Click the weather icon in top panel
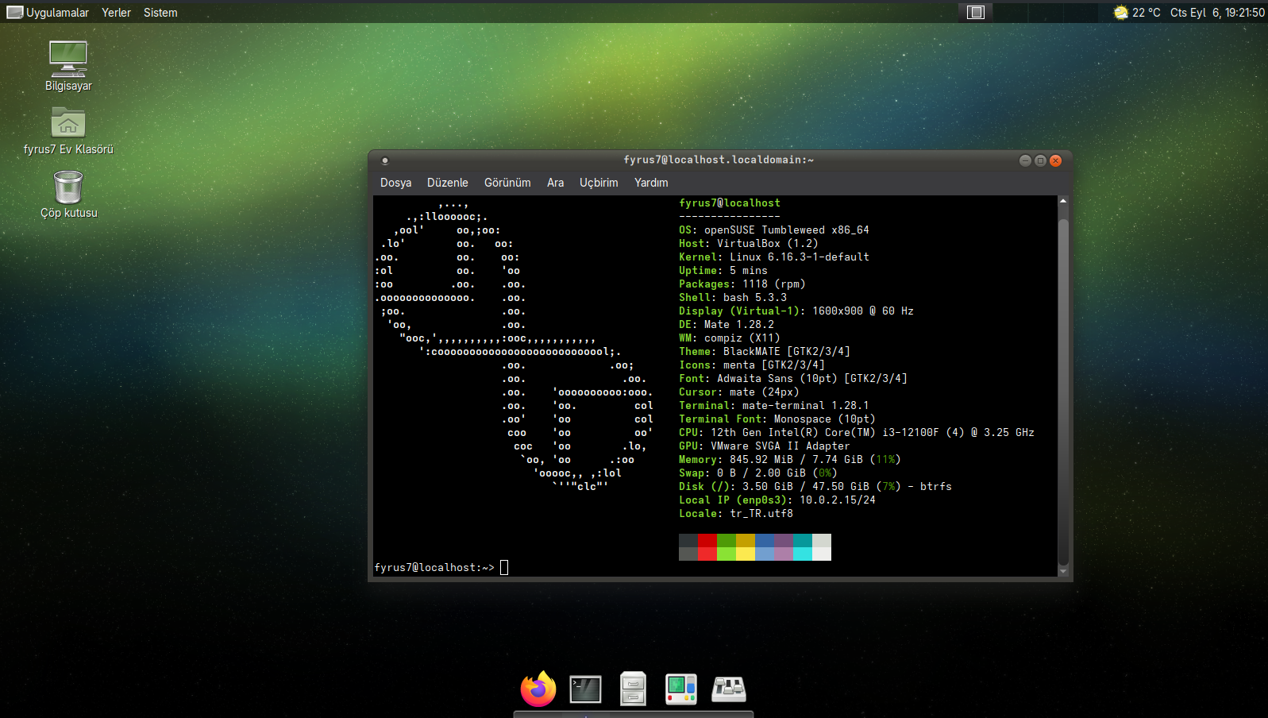Screen dimensions: 1268x718 tap(1120, 12)
